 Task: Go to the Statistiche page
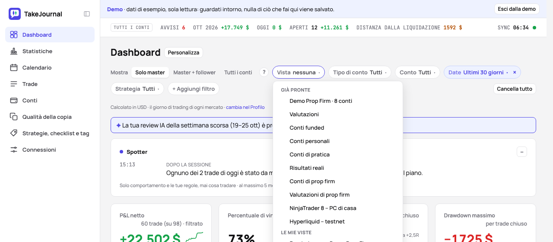(x=50, y=51)
